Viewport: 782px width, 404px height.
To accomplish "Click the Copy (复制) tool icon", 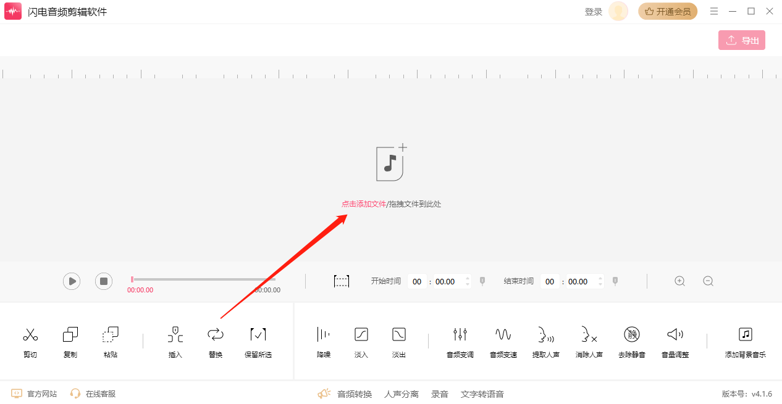I will click(70, 335).
